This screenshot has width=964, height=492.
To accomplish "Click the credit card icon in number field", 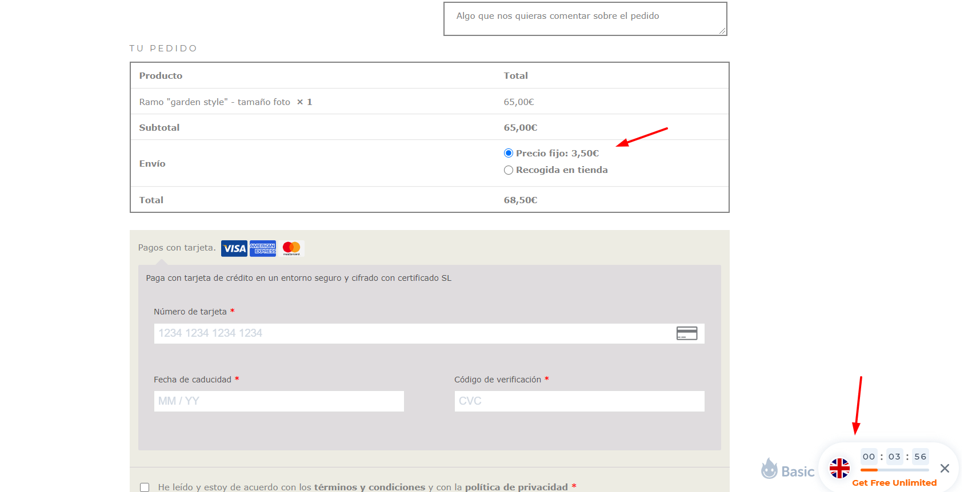I will click(x=687, y=333).
